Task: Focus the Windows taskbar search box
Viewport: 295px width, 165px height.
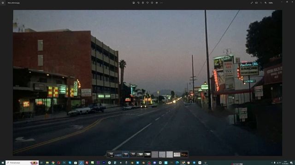Action: 22,163
